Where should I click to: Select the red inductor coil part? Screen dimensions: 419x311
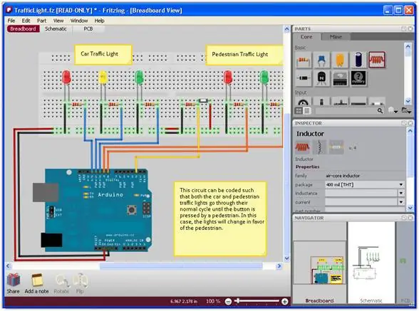(377, 60)
